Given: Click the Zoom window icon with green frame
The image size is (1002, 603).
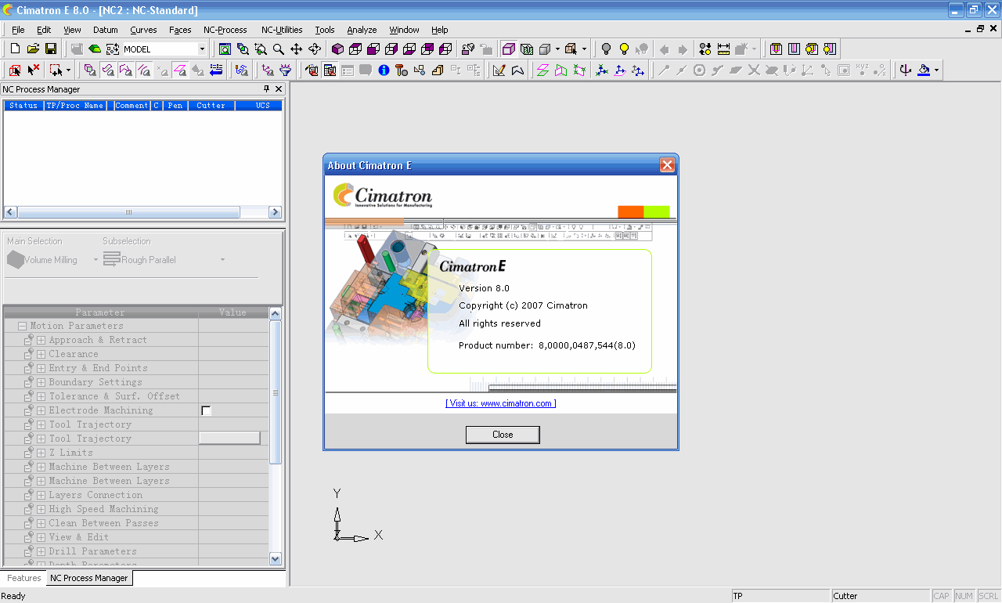Looking at the screenshot, I should click(x=225, y=49).
